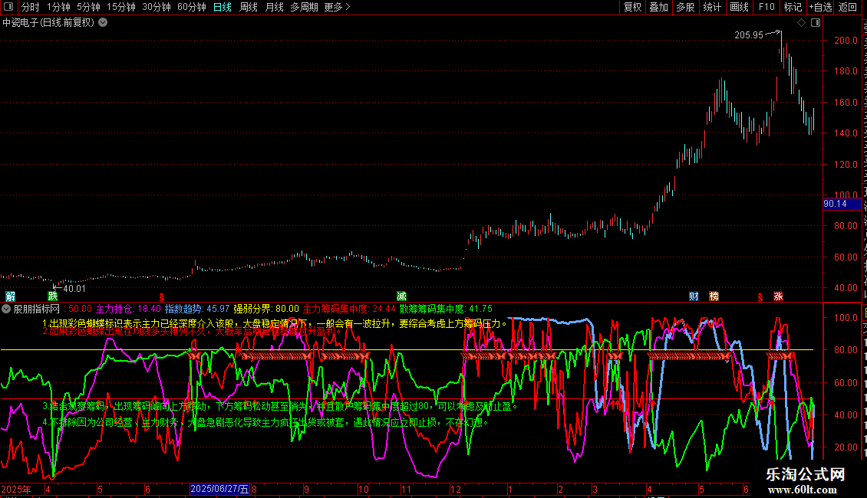Click 返回 to go back

847,7
